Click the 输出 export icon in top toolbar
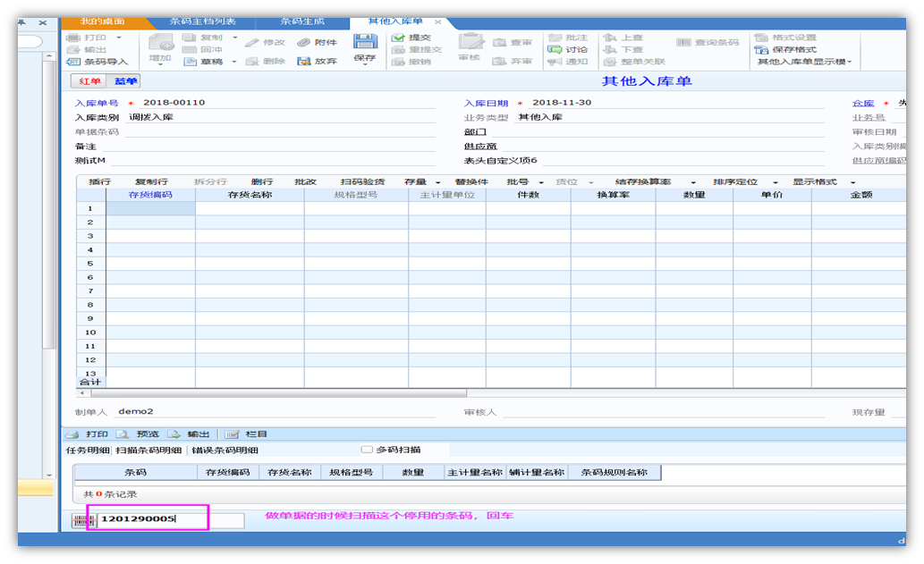The height and width of the screenshot is (564, 924). pos(73,50)
